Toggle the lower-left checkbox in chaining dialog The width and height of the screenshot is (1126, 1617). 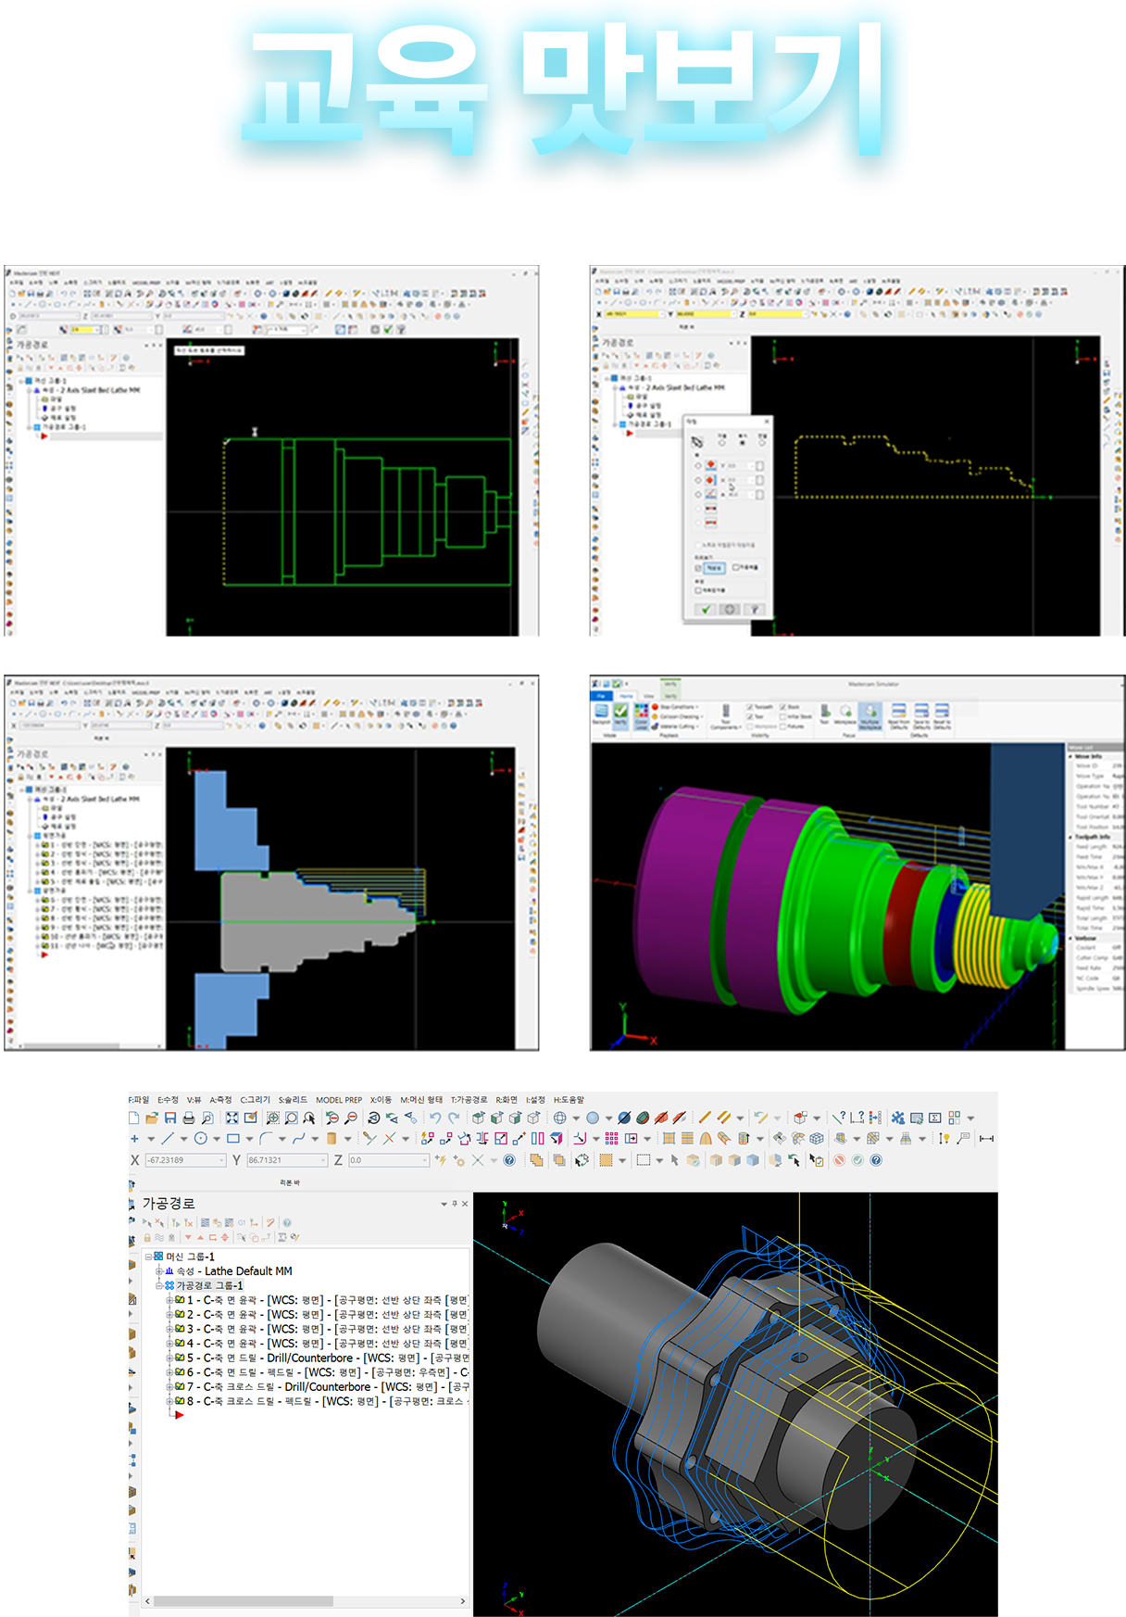click(699, 567)
